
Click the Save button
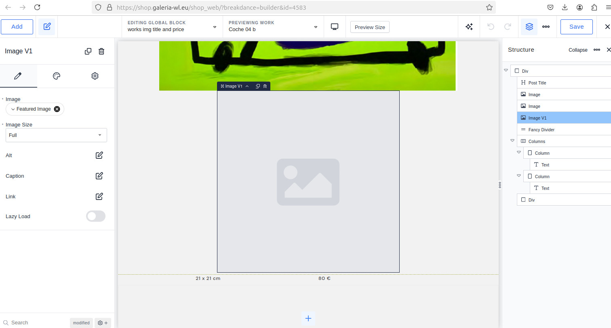coord(576,27)
